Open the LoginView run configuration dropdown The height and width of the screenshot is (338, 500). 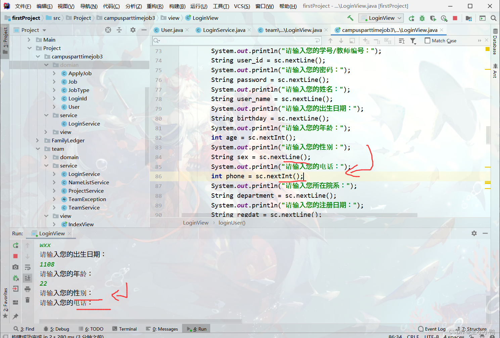point(381,18)
